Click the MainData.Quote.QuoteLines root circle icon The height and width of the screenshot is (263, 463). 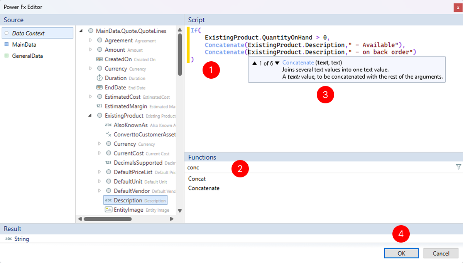[x=91, y=31]
